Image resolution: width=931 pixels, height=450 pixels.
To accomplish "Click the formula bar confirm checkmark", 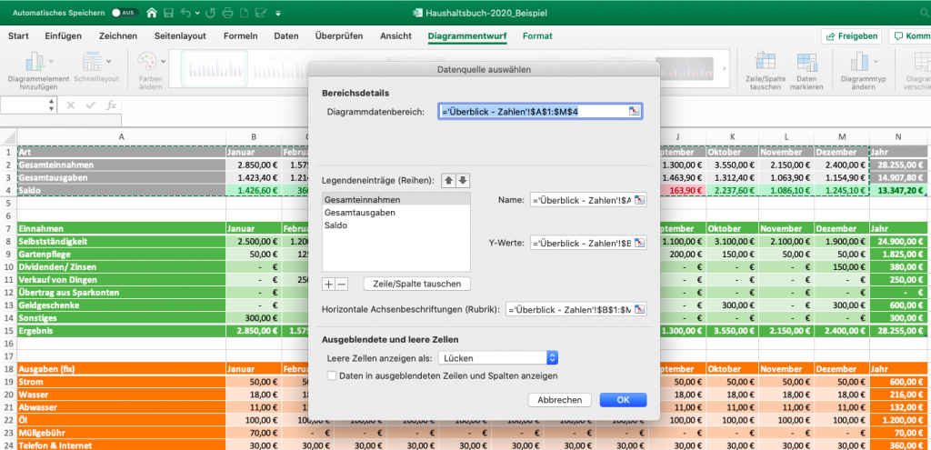I will pyautogui.click(x=90, y=105).
